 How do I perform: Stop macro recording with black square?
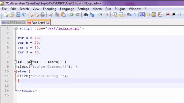point(174,15)
